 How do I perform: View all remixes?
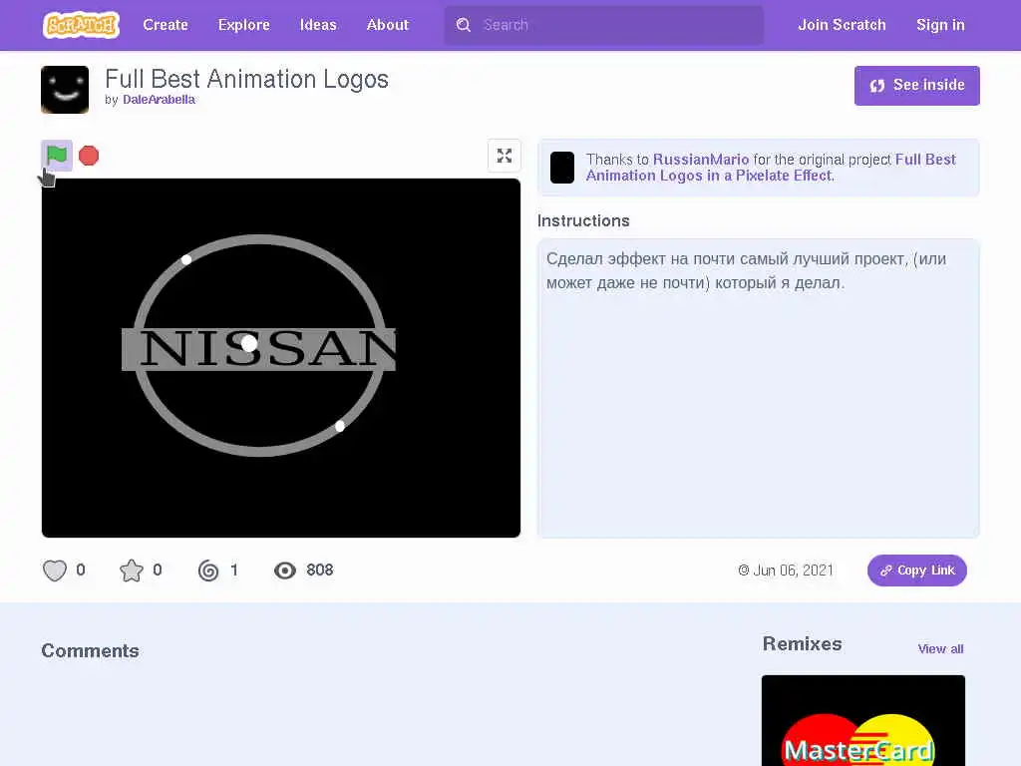940,648
